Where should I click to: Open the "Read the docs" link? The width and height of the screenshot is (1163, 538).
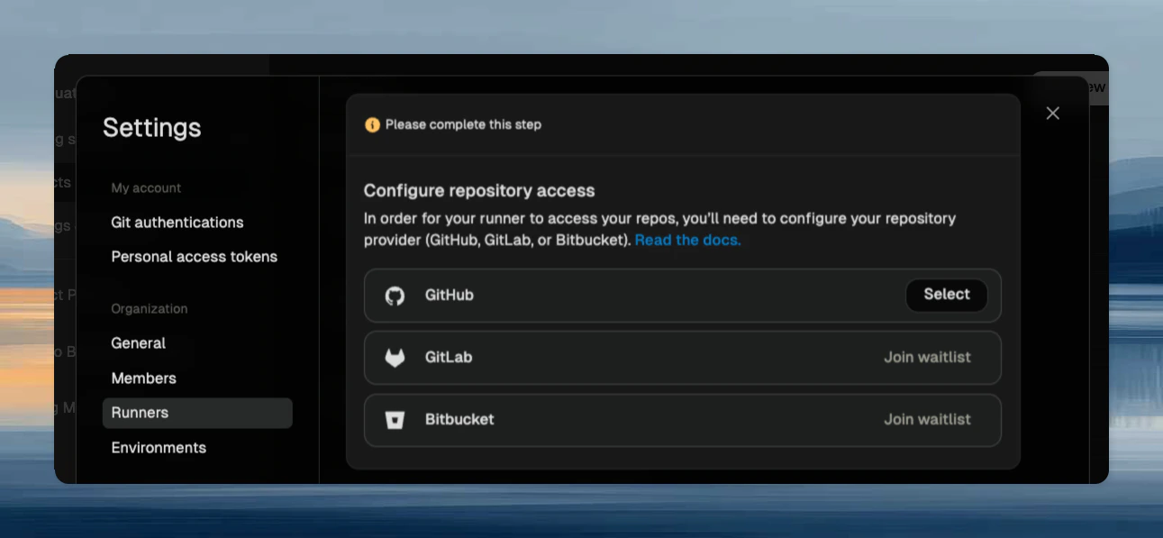point(686,240)
